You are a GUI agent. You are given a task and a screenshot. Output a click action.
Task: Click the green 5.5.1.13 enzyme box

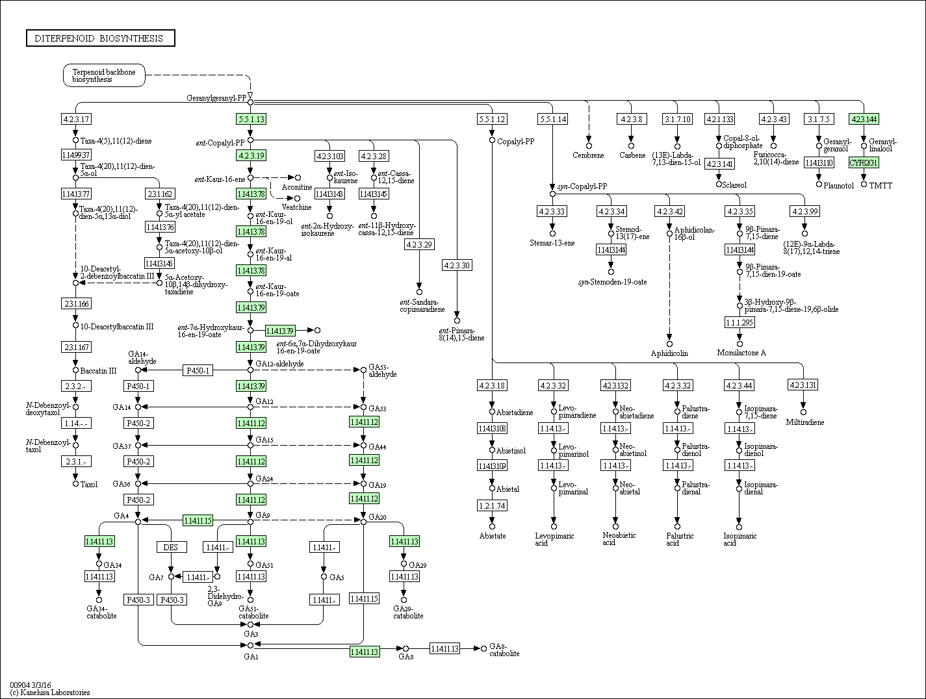coord(251,119)
